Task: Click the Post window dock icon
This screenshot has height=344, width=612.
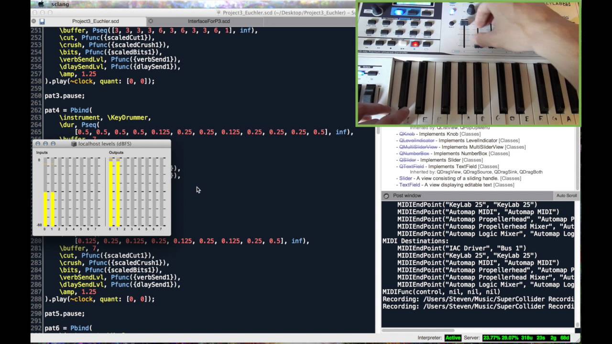Action: point(386,196)
